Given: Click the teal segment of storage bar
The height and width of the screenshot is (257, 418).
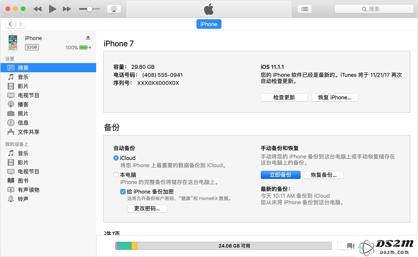Looking at the screenshot, I should point(124,246).
